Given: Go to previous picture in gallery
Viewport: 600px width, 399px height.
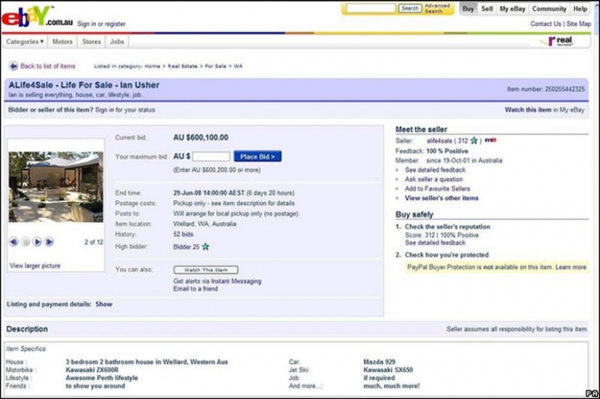Looking at the screenshot, I should (x=14, y=241).
